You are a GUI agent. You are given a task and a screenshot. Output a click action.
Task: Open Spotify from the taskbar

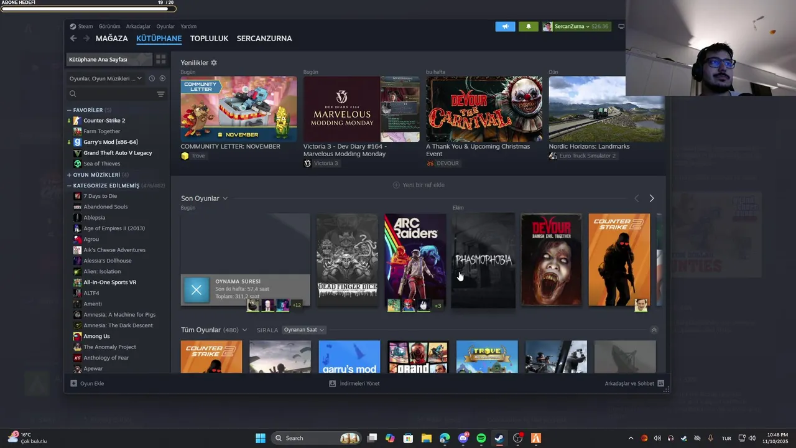click(481, 438)
